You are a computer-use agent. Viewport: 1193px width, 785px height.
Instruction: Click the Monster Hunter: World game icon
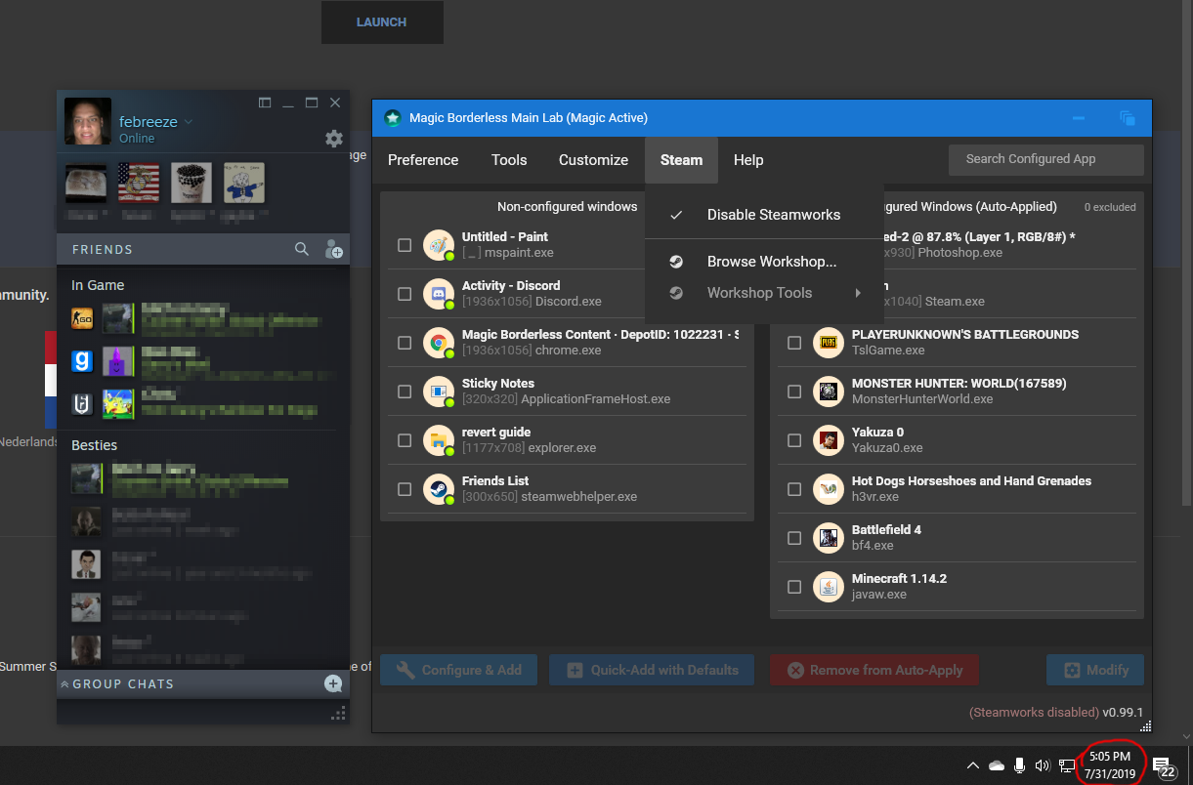click(x=829, y=392)
